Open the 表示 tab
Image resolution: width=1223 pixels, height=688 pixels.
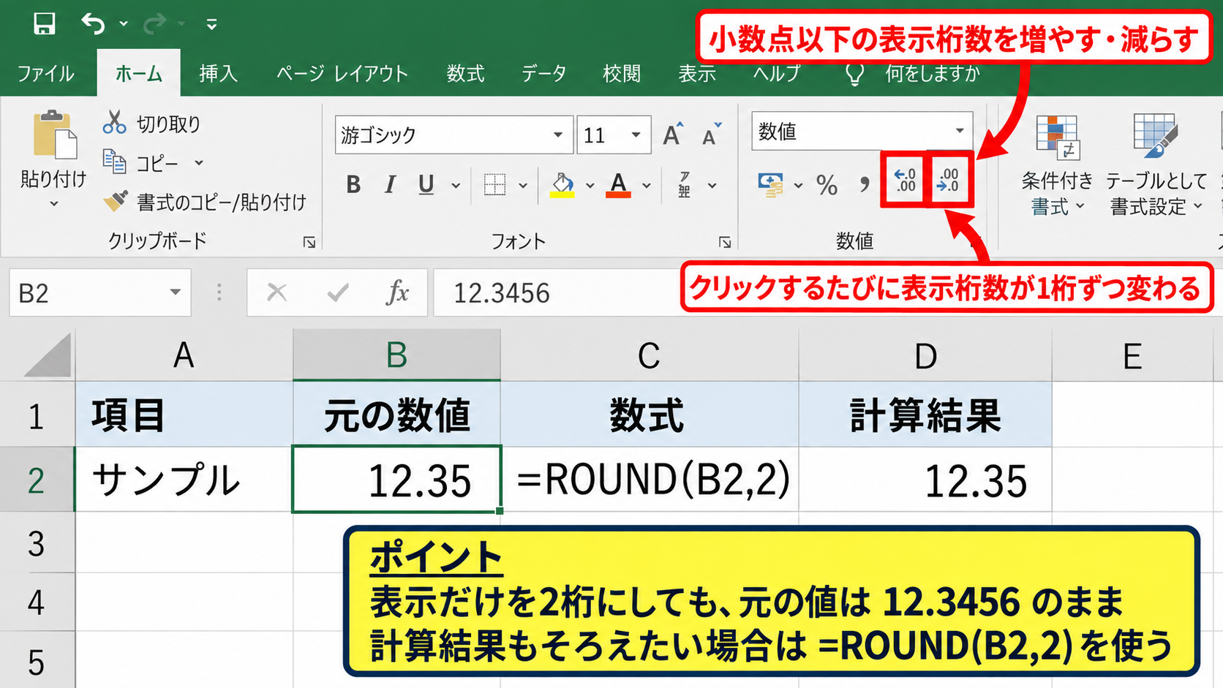click(696, 74)
